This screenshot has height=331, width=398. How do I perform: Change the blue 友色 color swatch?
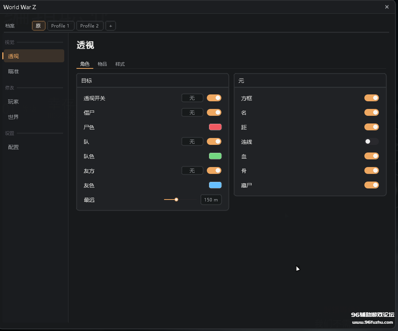[x=215, y=185]
